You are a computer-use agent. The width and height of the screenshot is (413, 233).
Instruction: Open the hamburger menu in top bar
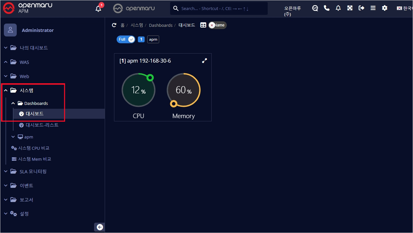[373, 8]
